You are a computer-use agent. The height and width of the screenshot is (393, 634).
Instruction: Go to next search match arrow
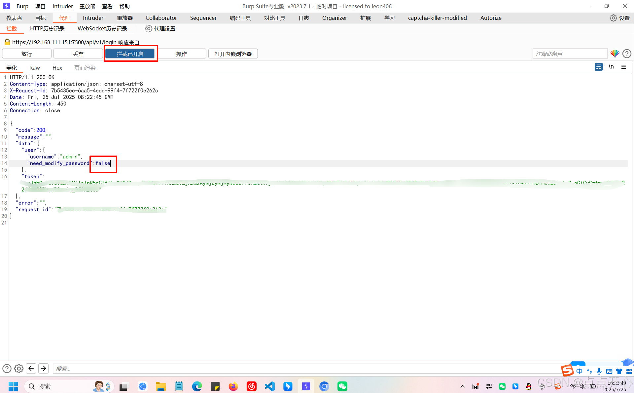43,368
